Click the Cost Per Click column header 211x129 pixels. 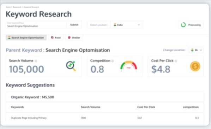146,107
